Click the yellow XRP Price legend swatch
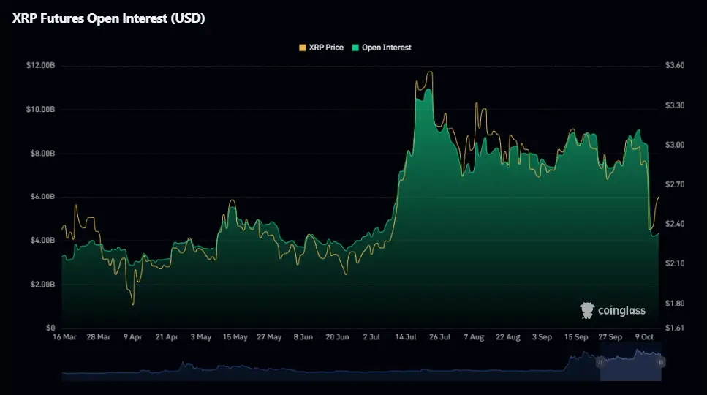The width and height of the screenshot is (707, 395). point(303,48)
